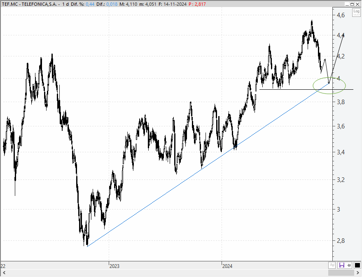Toggle the Log scale button

coord(356,12)
